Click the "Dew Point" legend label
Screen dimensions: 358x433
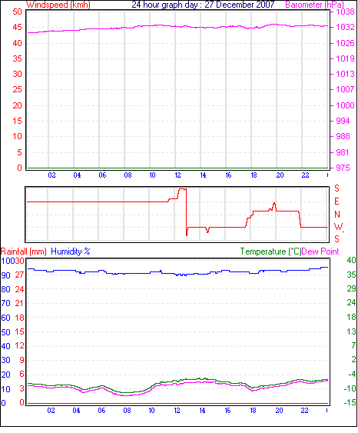tap(320, 251)
